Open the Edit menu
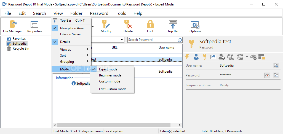This screenshot has width=283, height=134. tap(22, 13)
